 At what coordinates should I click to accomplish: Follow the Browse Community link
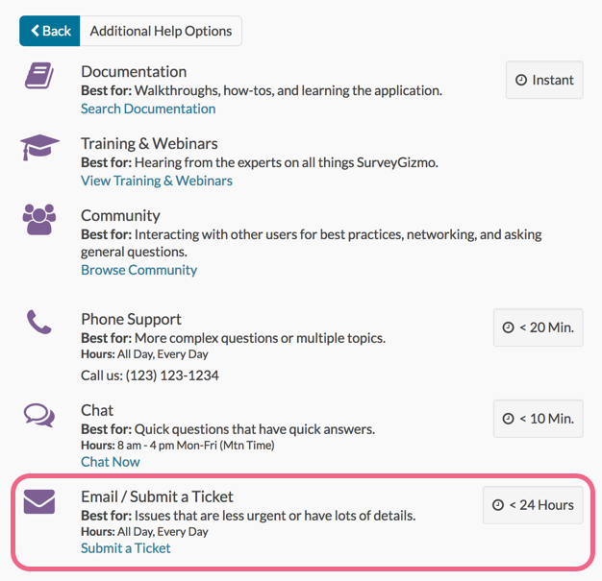139,270
